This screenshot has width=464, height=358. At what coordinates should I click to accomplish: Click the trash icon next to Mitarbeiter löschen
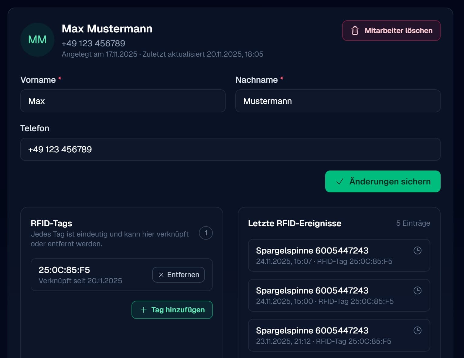[355, 30]
